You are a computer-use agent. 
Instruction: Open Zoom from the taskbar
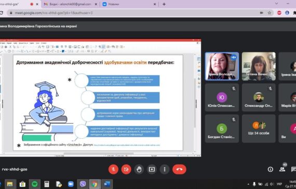point(71,184)
